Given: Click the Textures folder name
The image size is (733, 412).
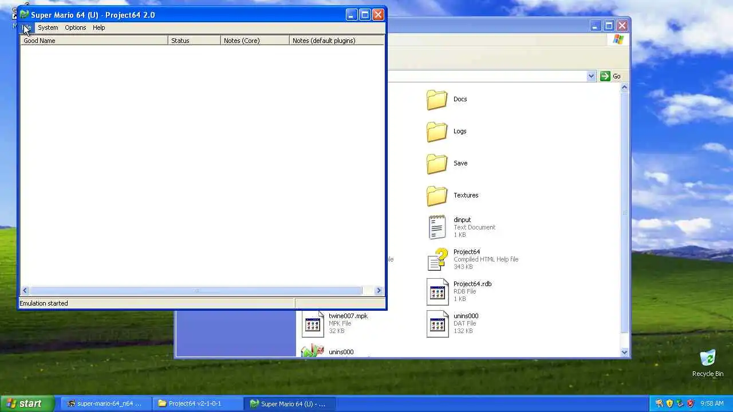Looking at the screenshot, I should pos(466,195).
